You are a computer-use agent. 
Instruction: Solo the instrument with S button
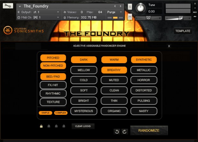130,7
